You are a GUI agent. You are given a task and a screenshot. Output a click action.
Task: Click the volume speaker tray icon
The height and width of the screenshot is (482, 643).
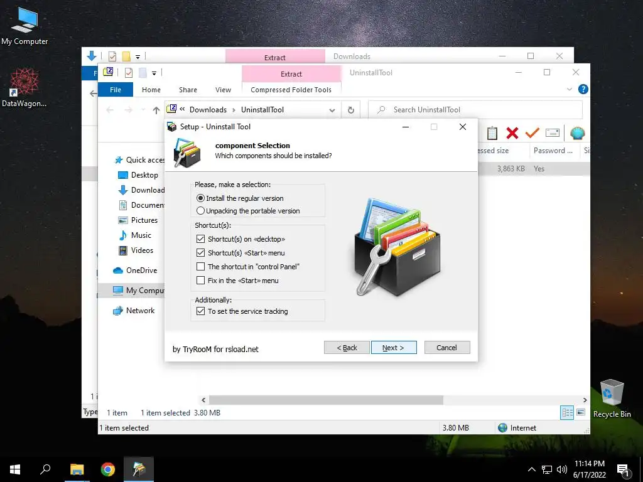coord(562,469)
